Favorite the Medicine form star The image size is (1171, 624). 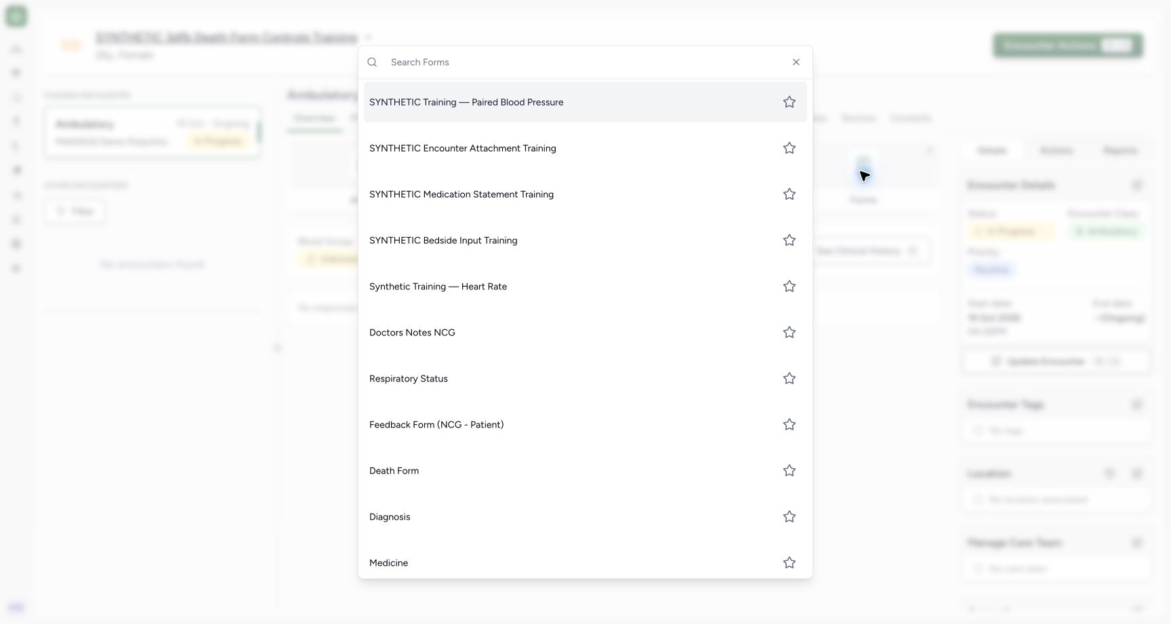pyautogui.click(x=789, y=563)
